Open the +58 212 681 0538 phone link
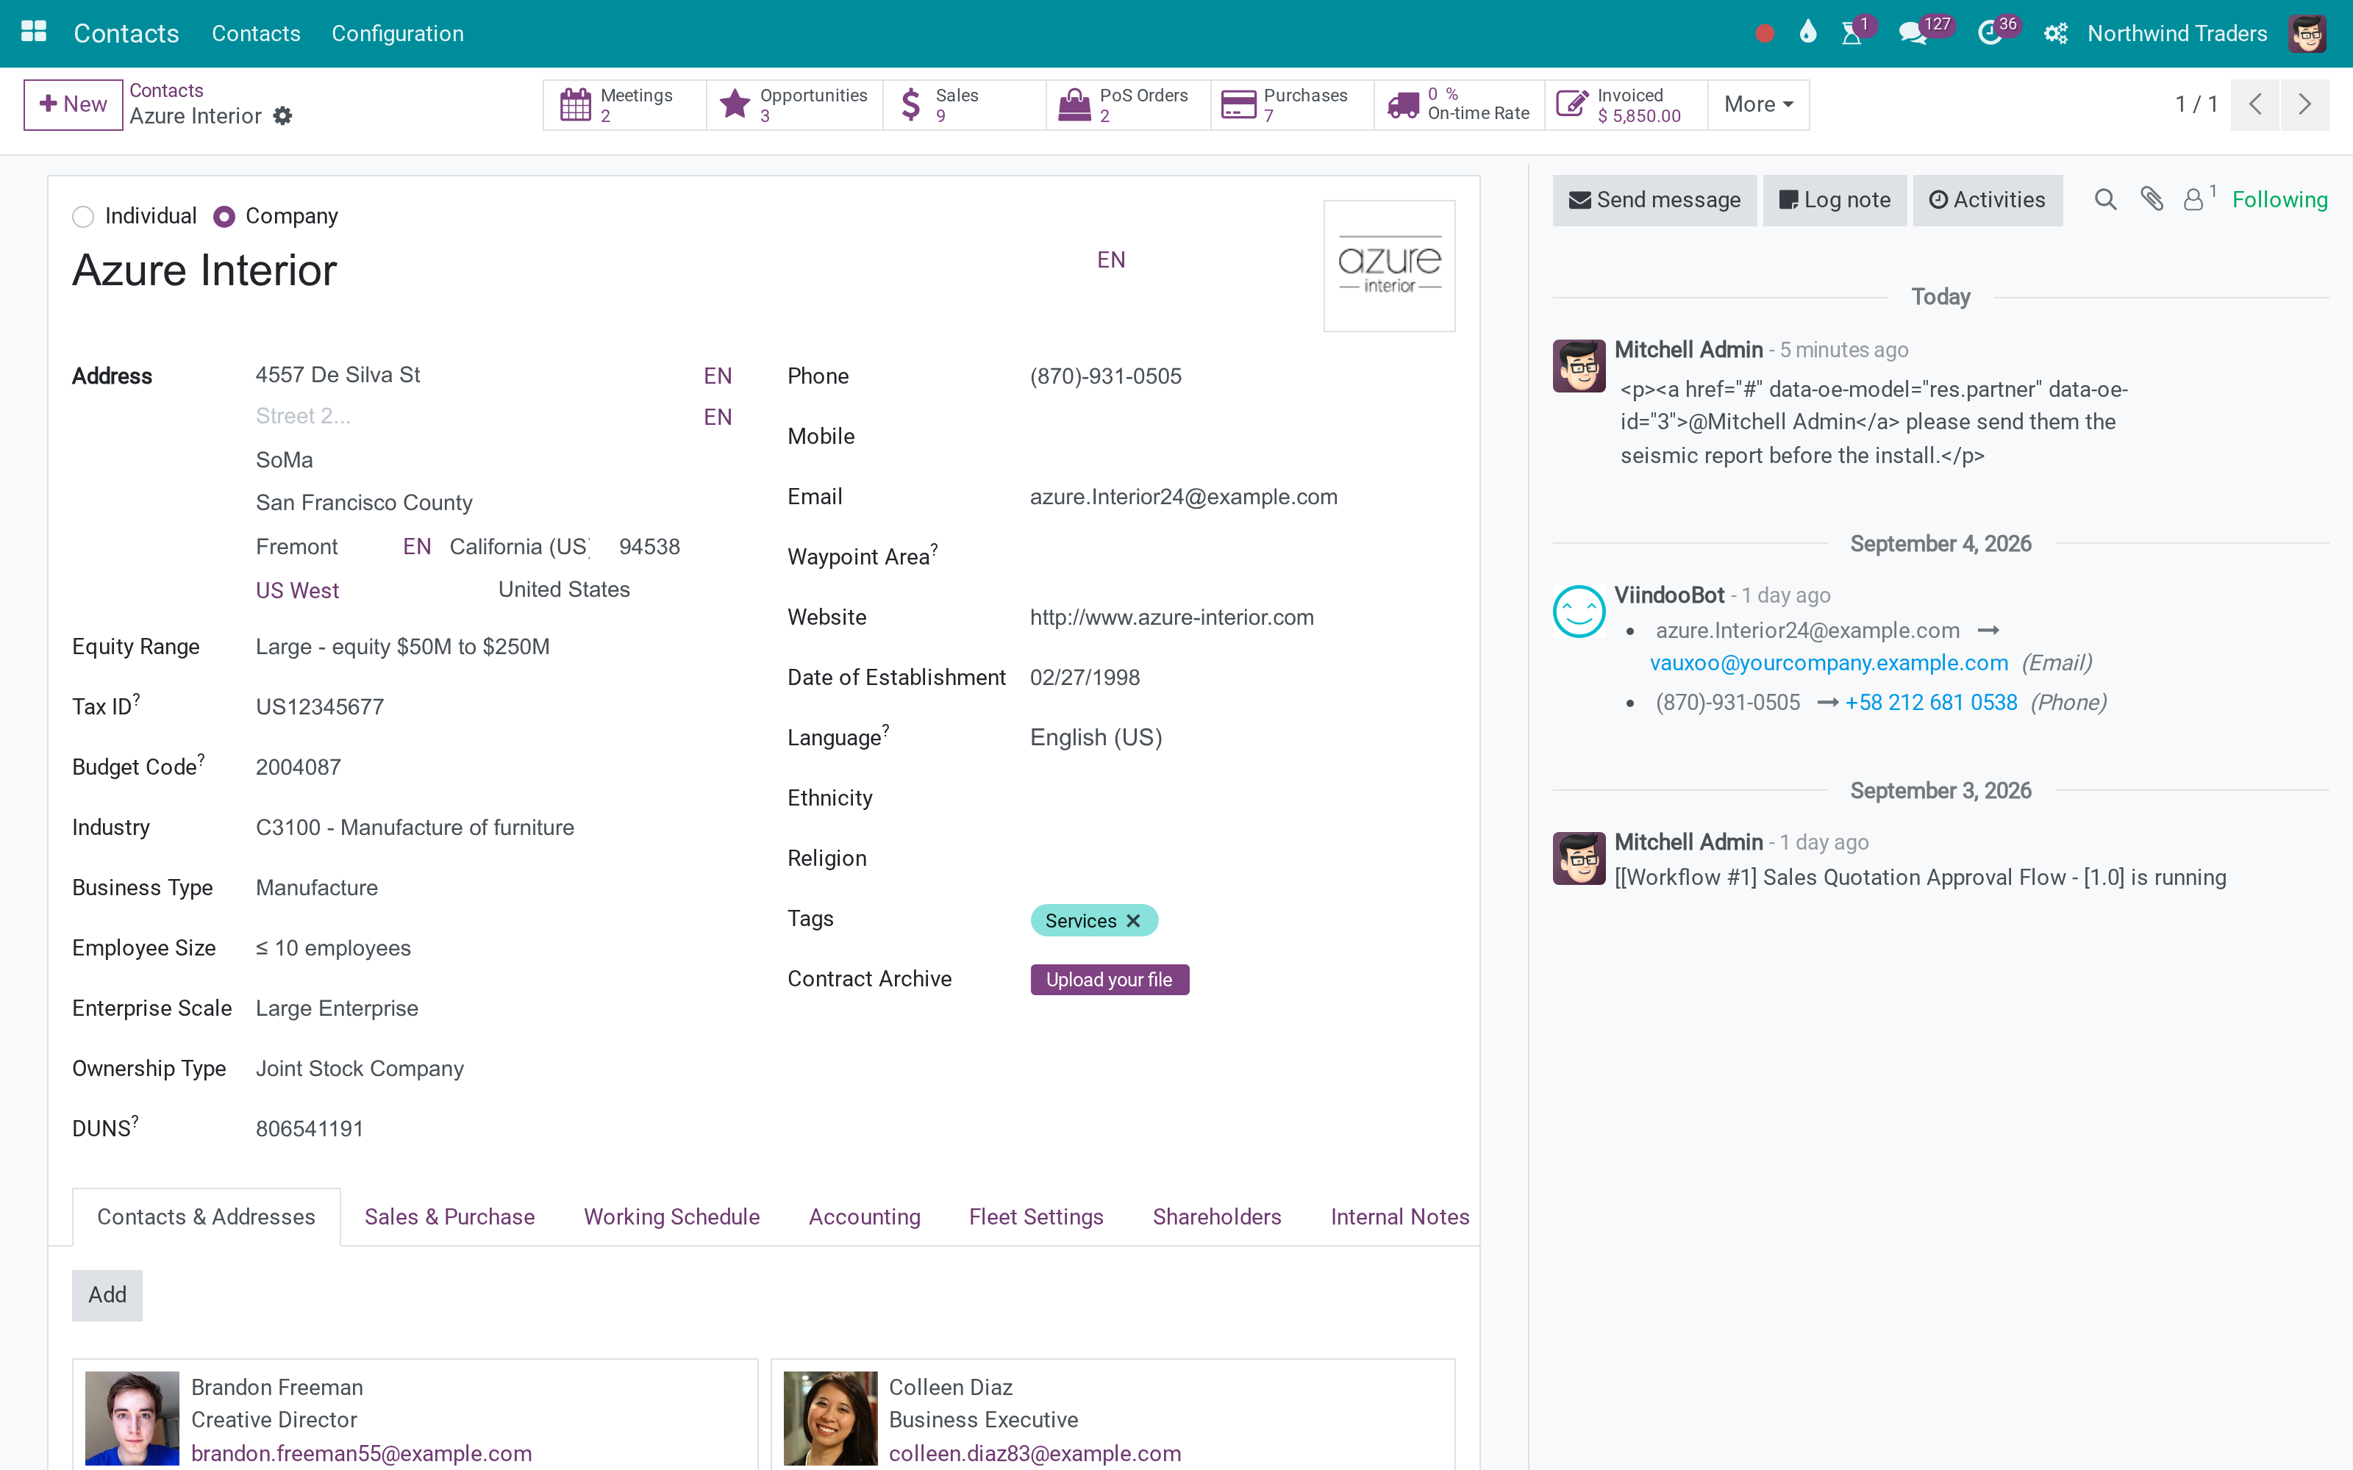The height and width of the screenshot is (1470, 2353). coord(1931,703)
